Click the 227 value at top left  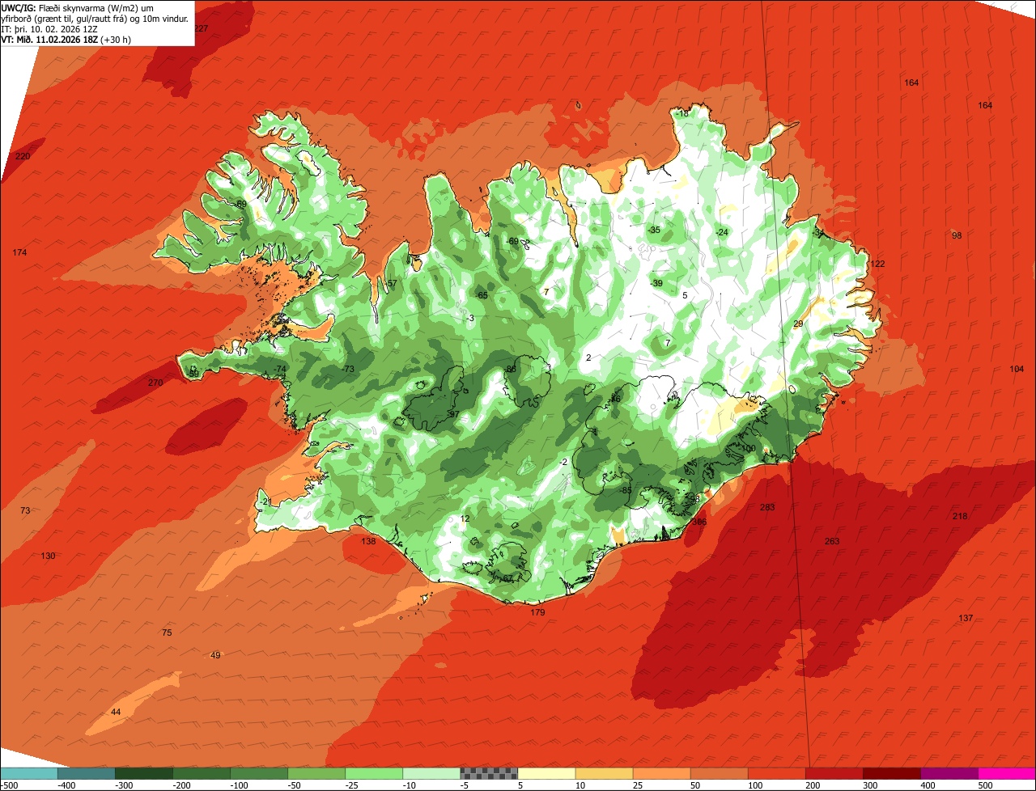coord(201,28)
